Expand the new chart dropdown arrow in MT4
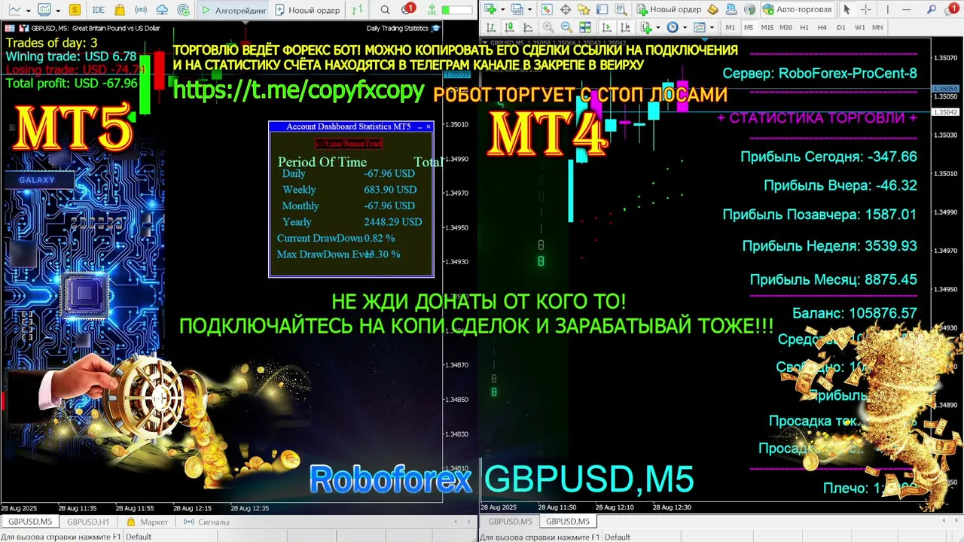 503,9
